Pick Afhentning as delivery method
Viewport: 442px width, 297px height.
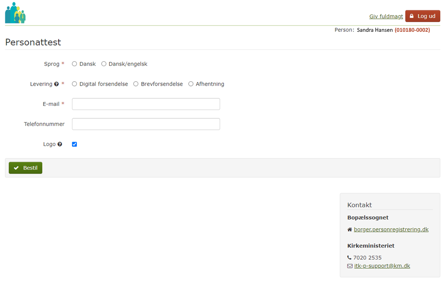pos(191,84)
